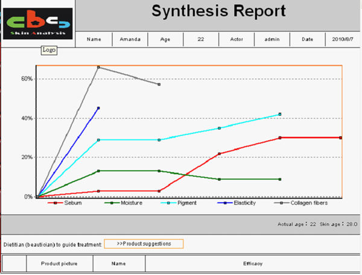
Task: Click the Logo tooltip label
Action: (49, 50)
